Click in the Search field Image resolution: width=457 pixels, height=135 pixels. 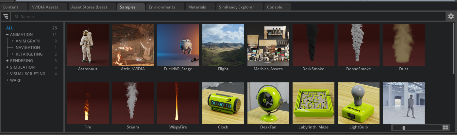coord(229,16)
